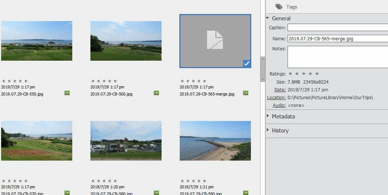This screenshot has width=388, height=195.
Task: Click the file name 2019.07.29-CB-560.jpg
Action: pyautogui.click(x=111, y=94)
